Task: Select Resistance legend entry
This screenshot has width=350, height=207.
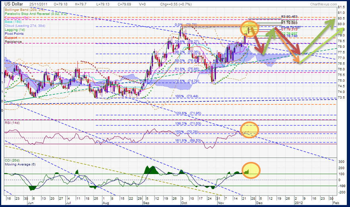Action: pyautogui.click(x=13, y=42)
